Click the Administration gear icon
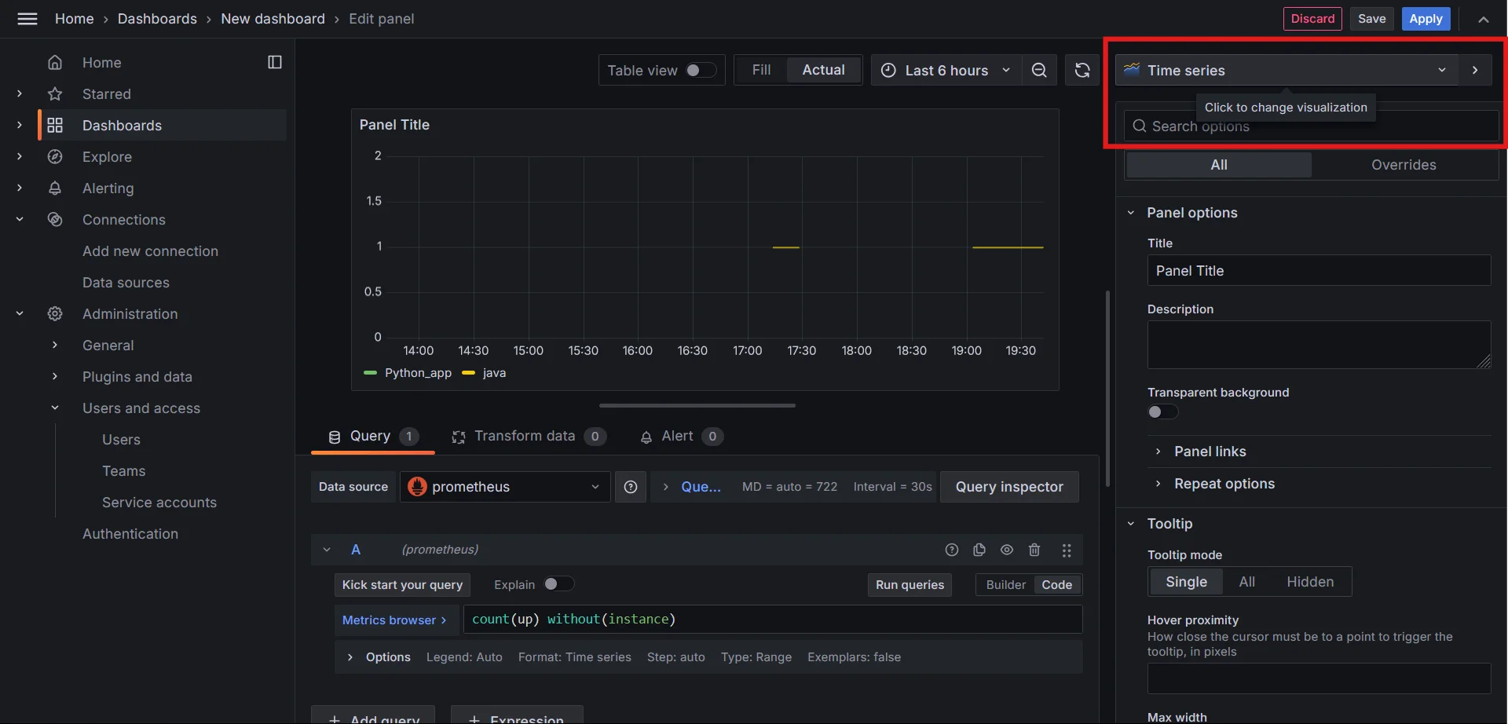 (x=55, y=313)
